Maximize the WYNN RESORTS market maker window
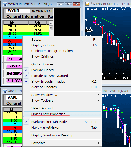Screen dimensions: 131x147 tap(69, 4)
